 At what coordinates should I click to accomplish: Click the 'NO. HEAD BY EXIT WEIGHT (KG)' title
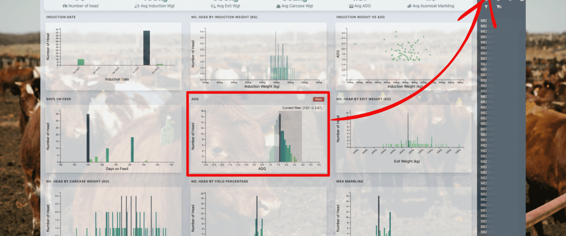tap(364, 99)
